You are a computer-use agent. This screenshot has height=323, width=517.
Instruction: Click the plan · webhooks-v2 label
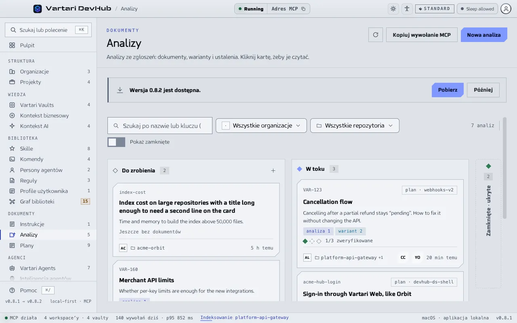[x=430, y=190]
